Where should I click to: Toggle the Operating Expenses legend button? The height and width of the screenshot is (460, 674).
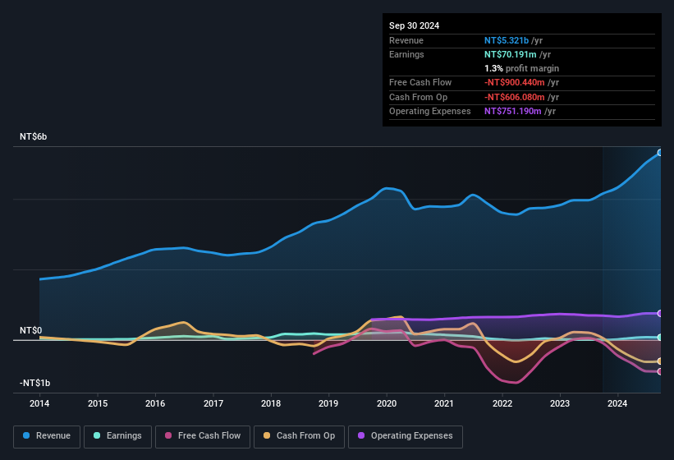[406, 436]
